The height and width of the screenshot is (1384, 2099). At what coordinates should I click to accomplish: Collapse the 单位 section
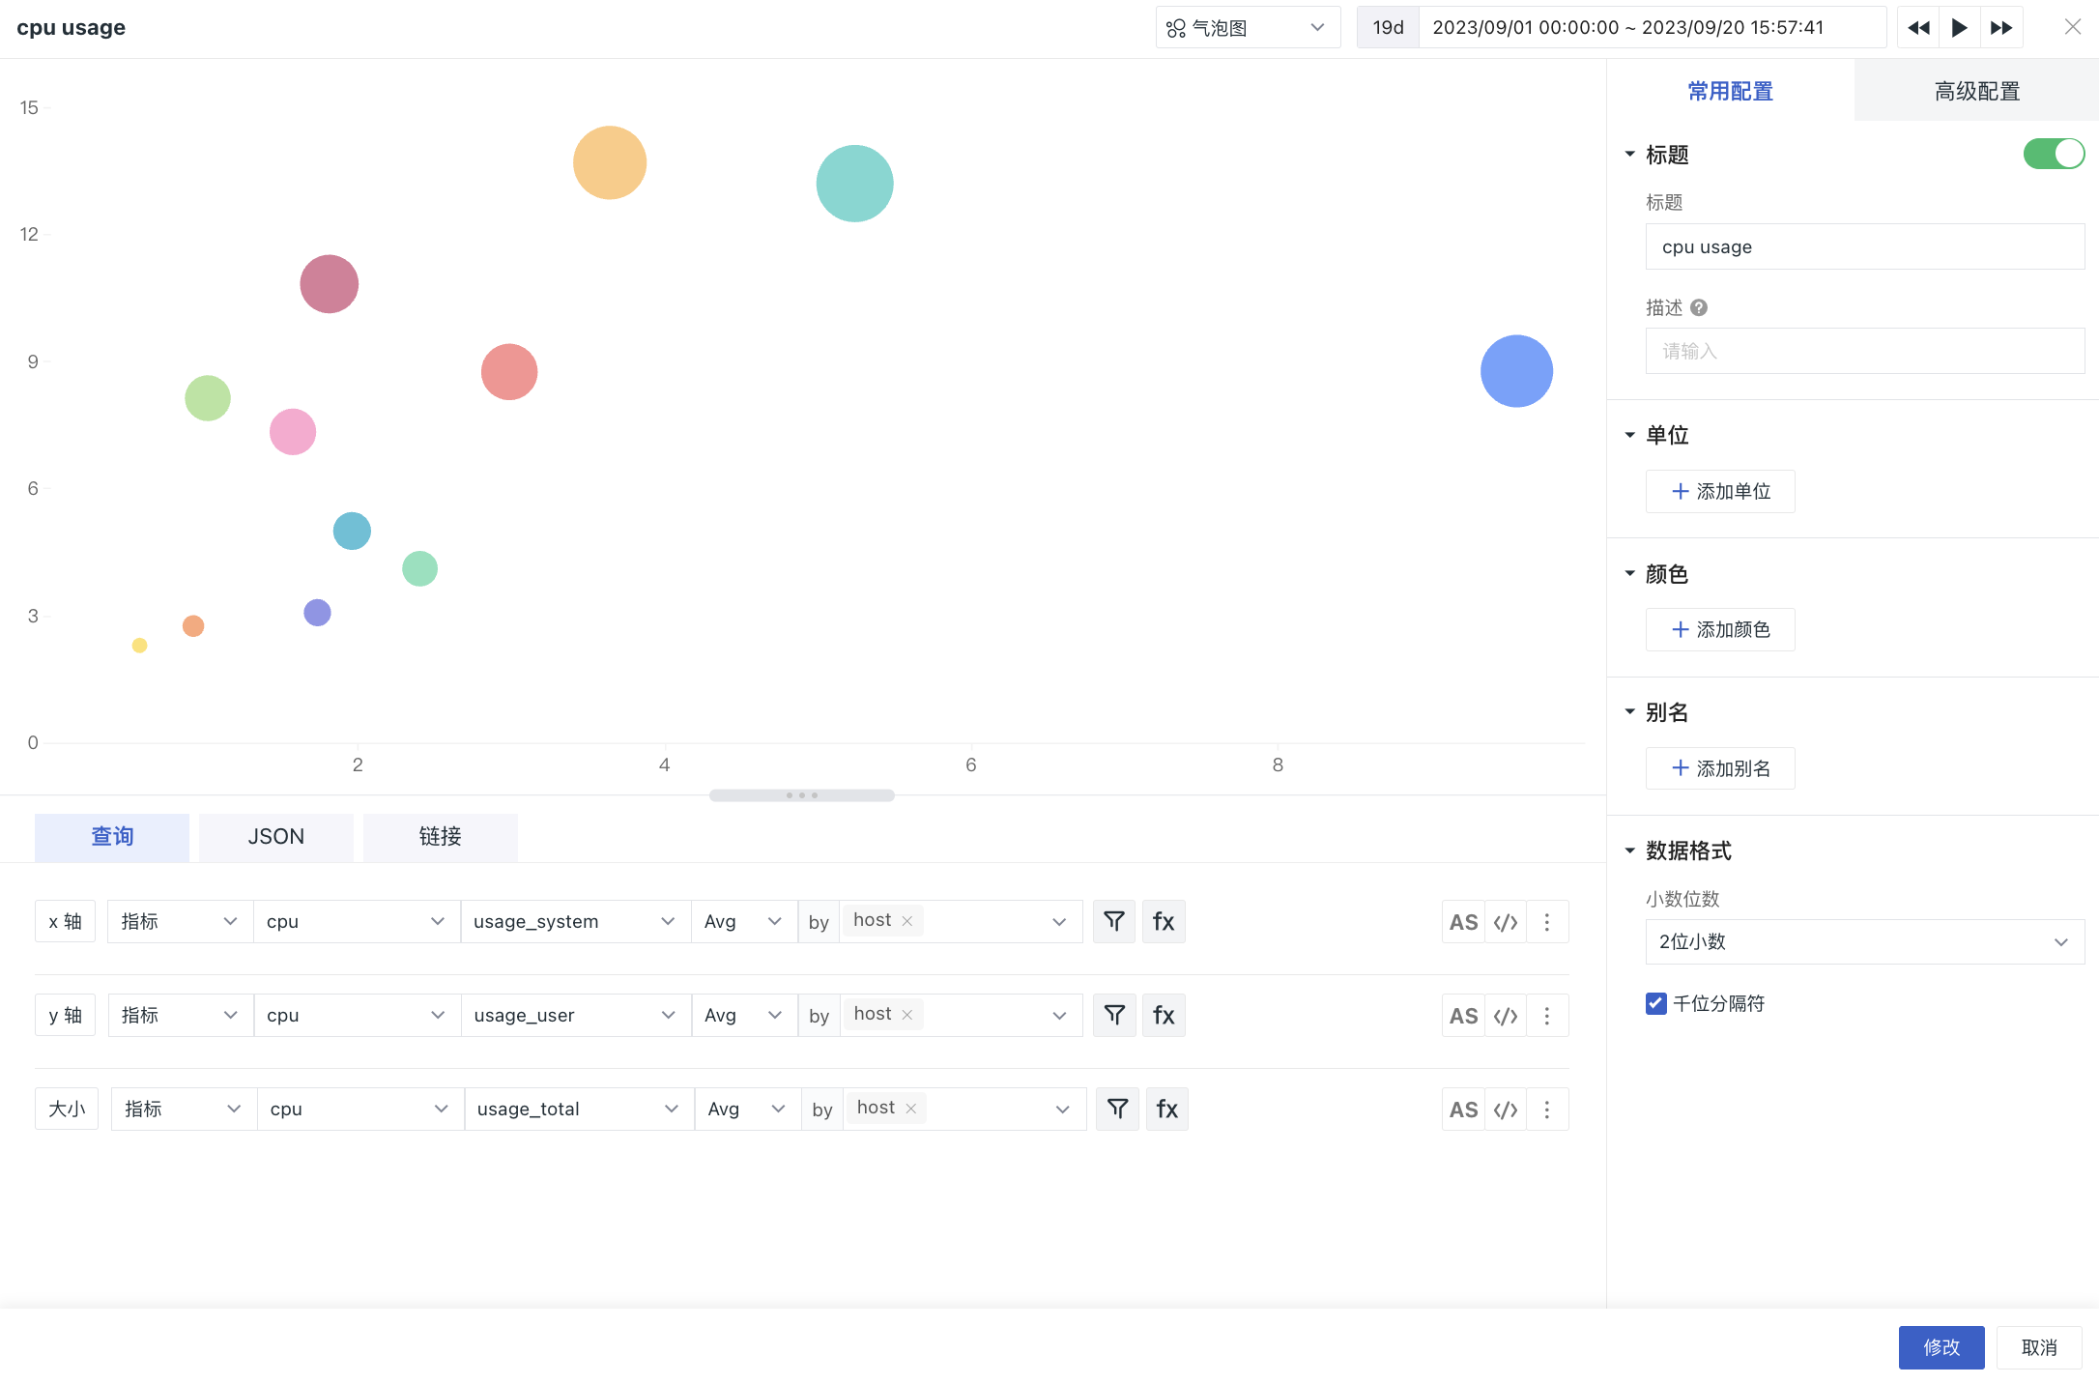1630,435
